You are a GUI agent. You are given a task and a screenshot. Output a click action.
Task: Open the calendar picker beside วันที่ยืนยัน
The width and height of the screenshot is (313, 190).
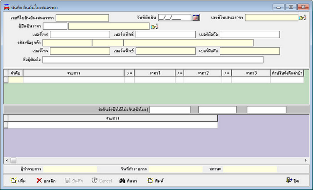tap(196, 18)
